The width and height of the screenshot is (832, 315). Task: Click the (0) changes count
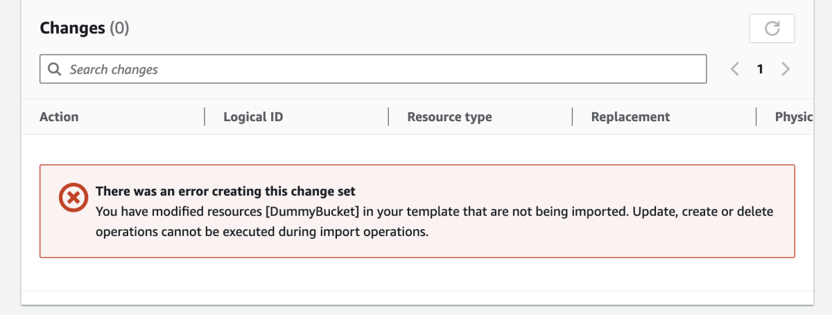(x=117, y=28)
